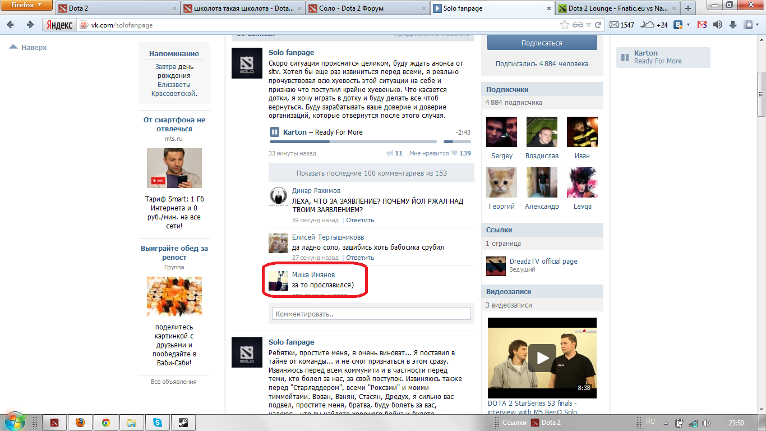Click the Подписаться subscribe button
This screenshot has height=431, width=766.
[x=542, y=43]
